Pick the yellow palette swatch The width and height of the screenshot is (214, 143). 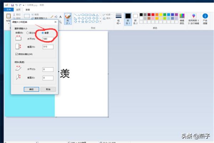(x=161, y=15)
